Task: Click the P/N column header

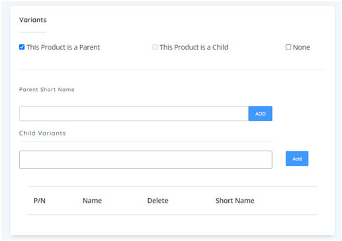Action: (x=40, y=201)
